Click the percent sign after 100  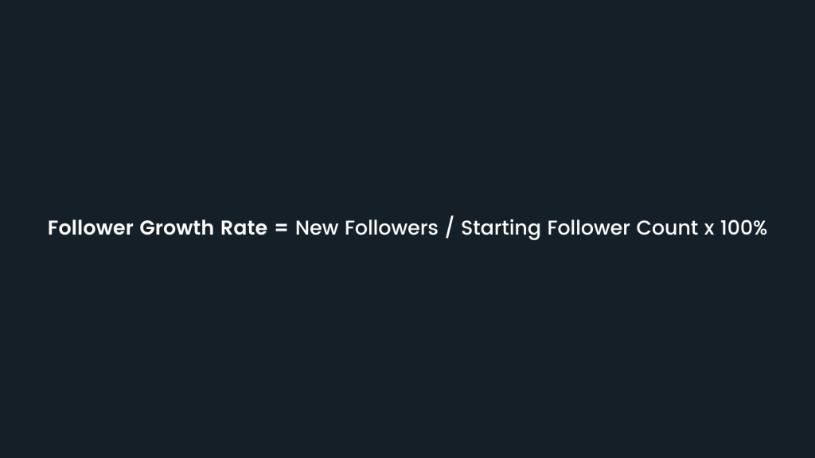coord(758,229)
